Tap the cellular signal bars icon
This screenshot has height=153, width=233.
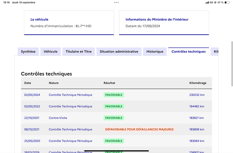207,3
